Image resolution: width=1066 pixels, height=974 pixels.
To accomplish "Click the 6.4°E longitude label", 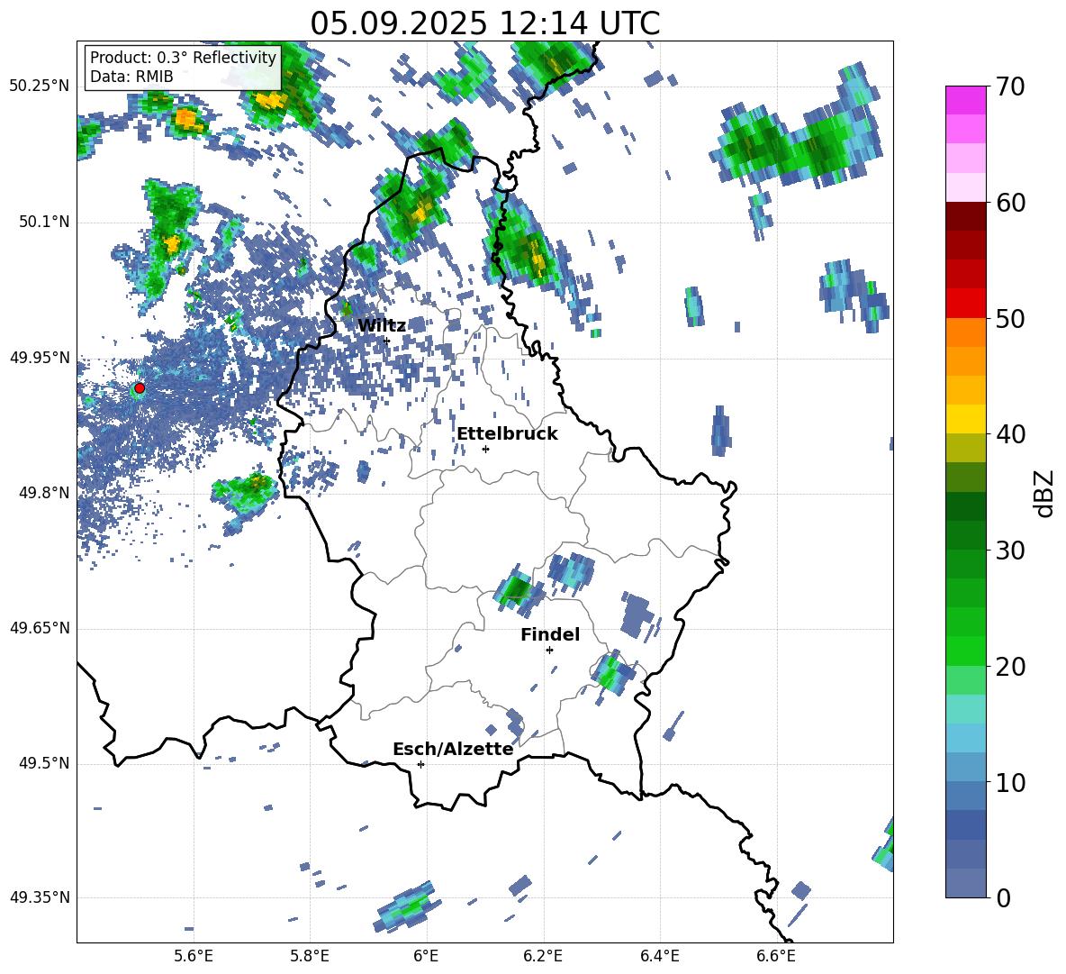I will point(659,956).
